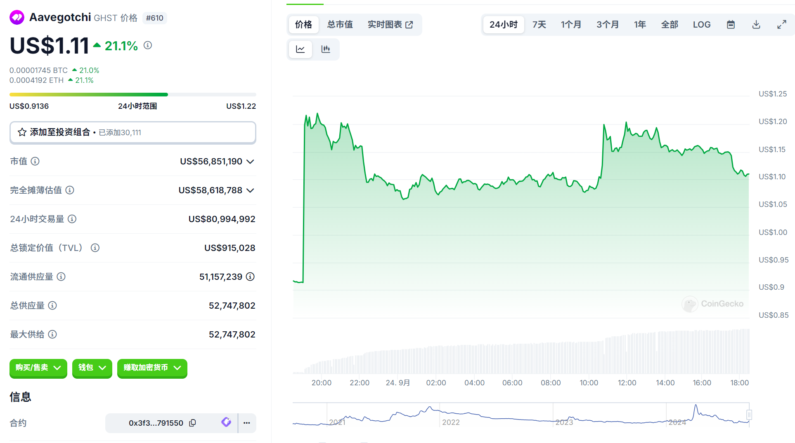Image resolution: width=795 pixels, height=443 pixels.
Task: Open more contract options ellipsis
Action: 247,423
